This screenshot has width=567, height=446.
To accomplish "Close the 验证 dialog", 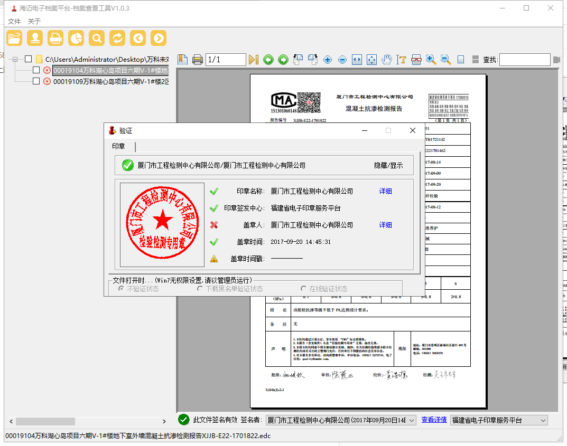I will (413, 130).
